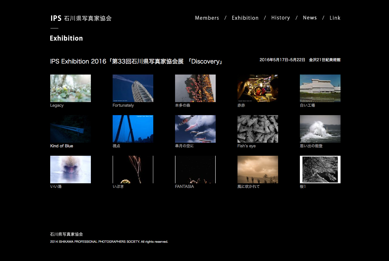Open the いぶき photo thumbnail
The image size is (389, 261).
click(x=133, y=169)
